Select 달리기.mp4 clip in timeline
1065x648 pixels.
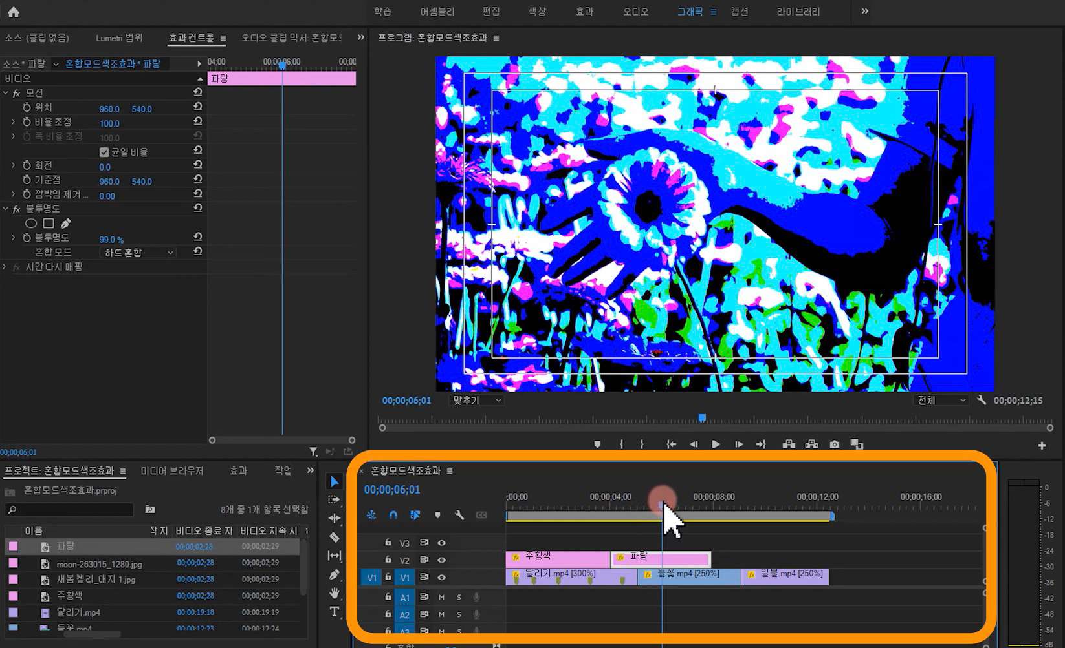[571, 576]
